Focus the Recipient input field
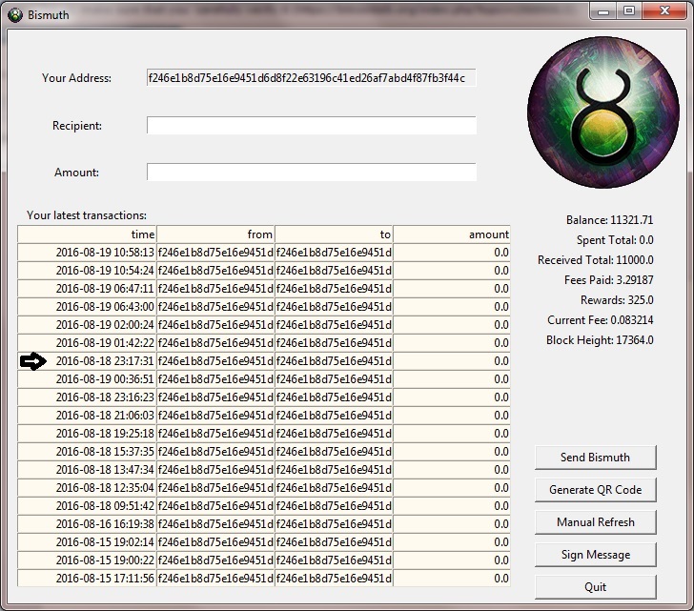The height and width of the screenshot is (611, 694). click(x=312, y=125)
